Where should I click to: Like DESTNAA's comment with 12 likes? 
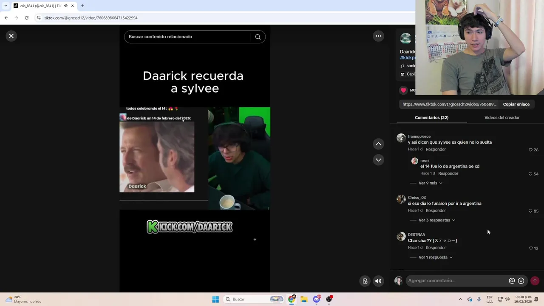point(530,248)
